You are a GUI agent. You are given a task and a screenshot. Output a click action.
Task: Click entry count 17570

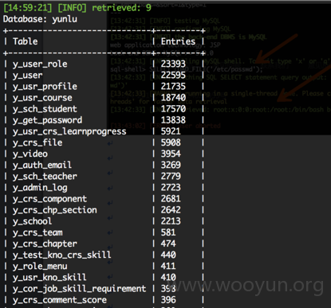173,109
